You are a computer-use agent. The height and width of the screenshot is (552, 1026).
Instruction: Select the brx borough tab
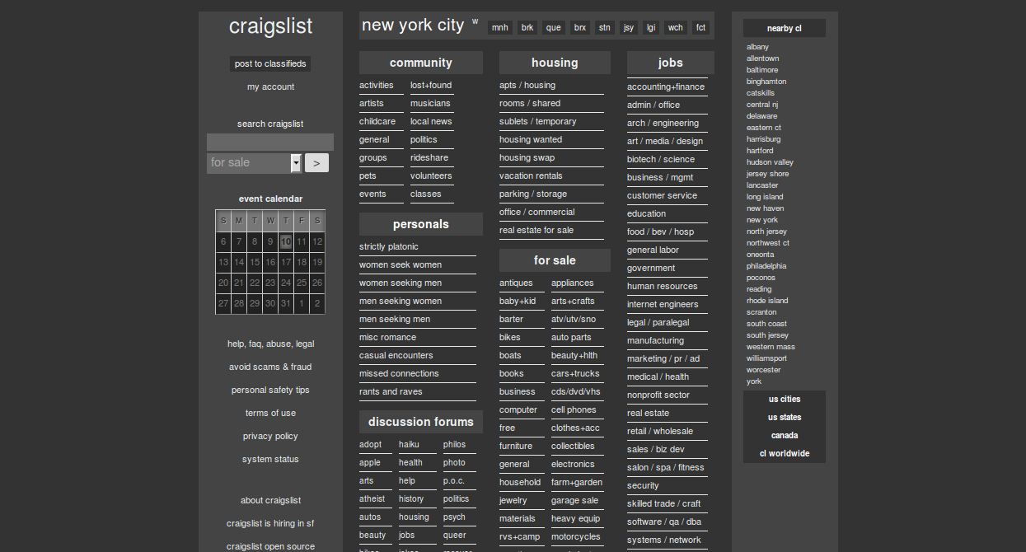[580, 27]
